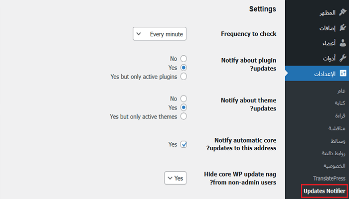Click the Tools wrench icon in sidebar
This screenshot has height=199, width=349.
coord(343,58)
